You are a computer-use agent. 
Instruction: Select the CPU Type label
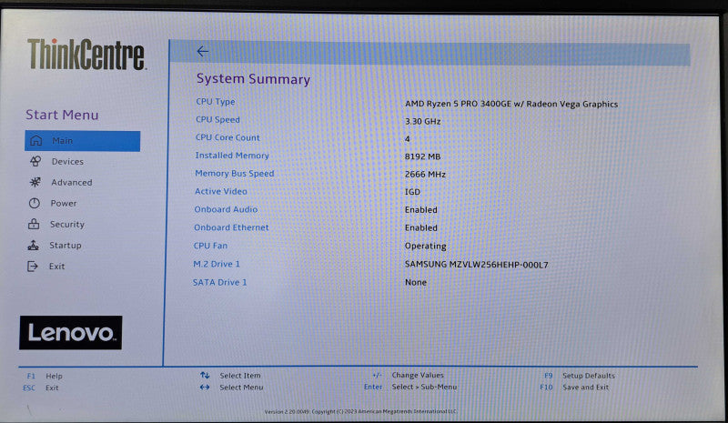click(x=216, y=101)
